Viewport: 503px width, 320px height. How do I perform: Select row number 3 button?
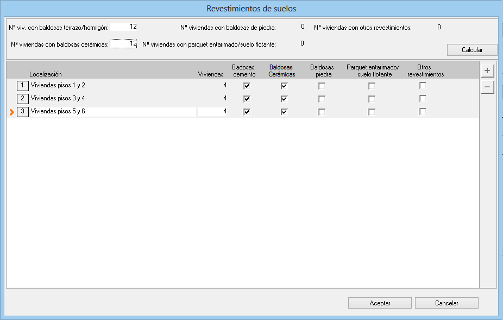click(x=22, y=111)
